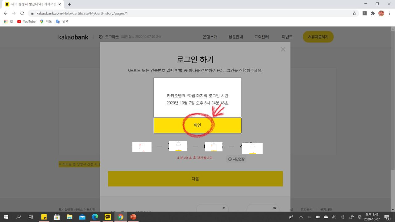Open the taskbar clock and date
395x222 pixels.
pos(372,217)
